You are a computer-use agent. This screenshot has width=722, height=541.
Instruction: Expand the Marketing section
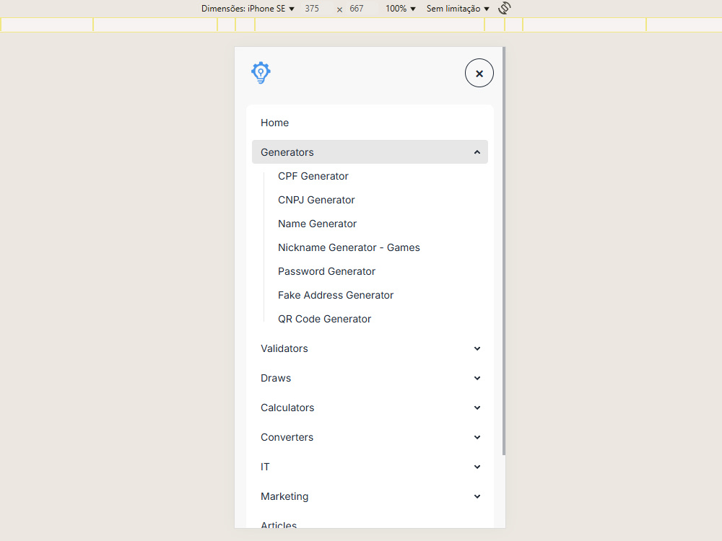[x=370, y=496]
